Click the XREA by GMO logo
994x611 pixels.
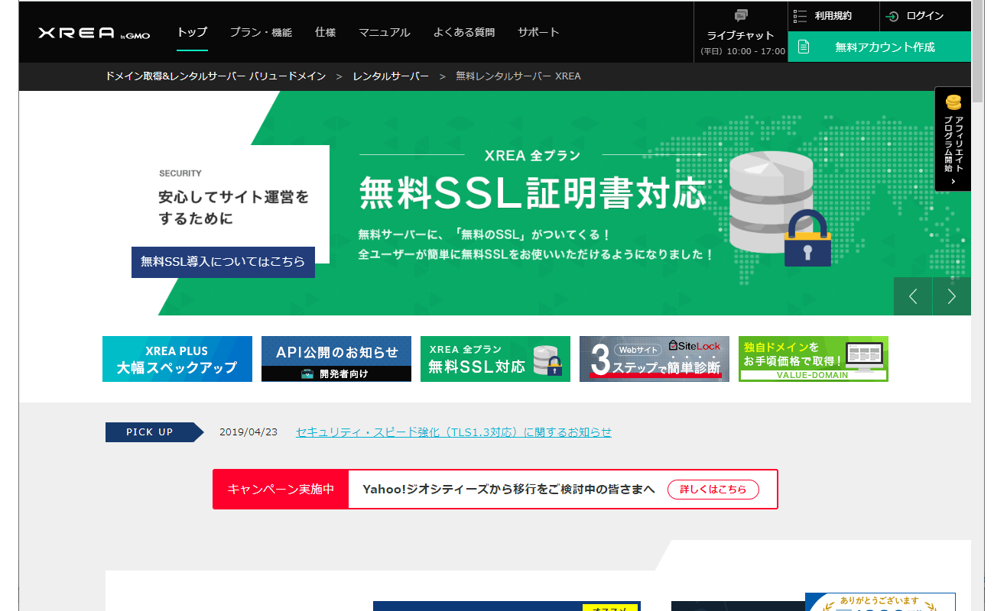[x=93, y=33]
